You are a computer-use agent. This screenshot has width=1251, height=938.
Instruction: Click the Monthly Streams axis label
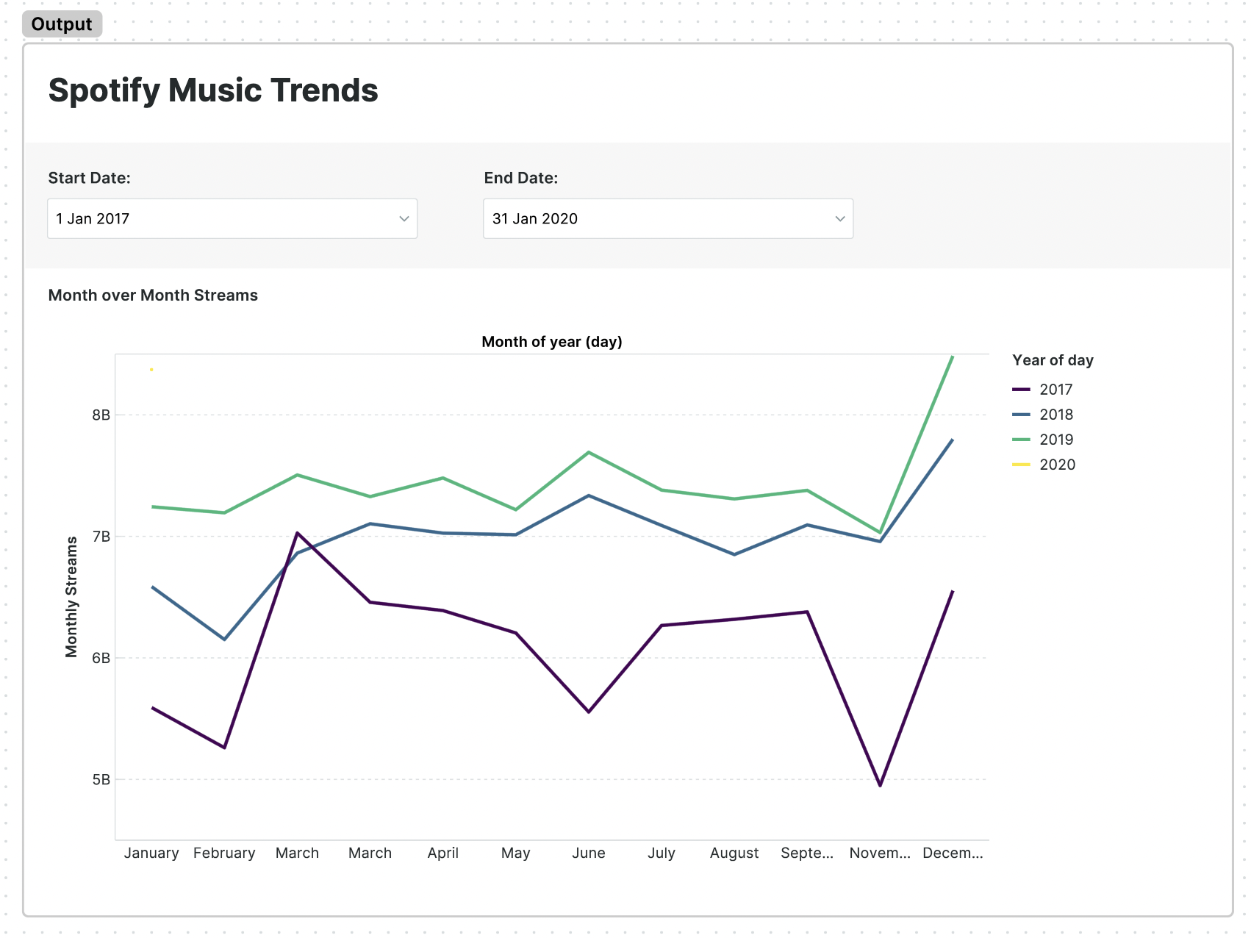[71, 597]
